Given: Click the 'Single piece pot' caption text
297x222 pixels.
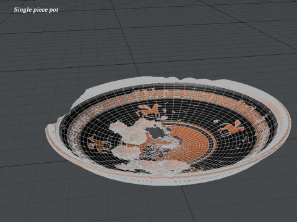Looking at the screenshot, I should point(36,10).
